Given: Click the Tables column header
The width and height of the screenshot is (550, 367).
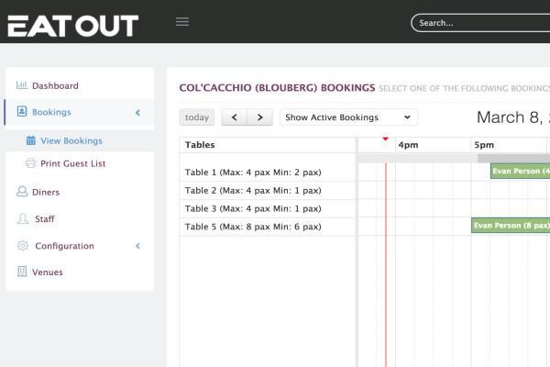Looking at the screenshot, I should tap(200, 145).
